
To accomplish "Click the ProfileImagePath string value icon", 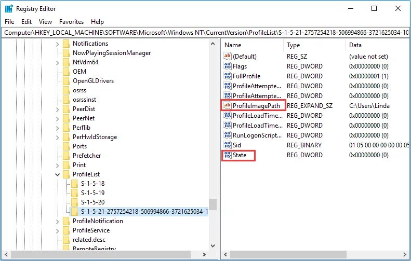I will [x=227, y=105].
